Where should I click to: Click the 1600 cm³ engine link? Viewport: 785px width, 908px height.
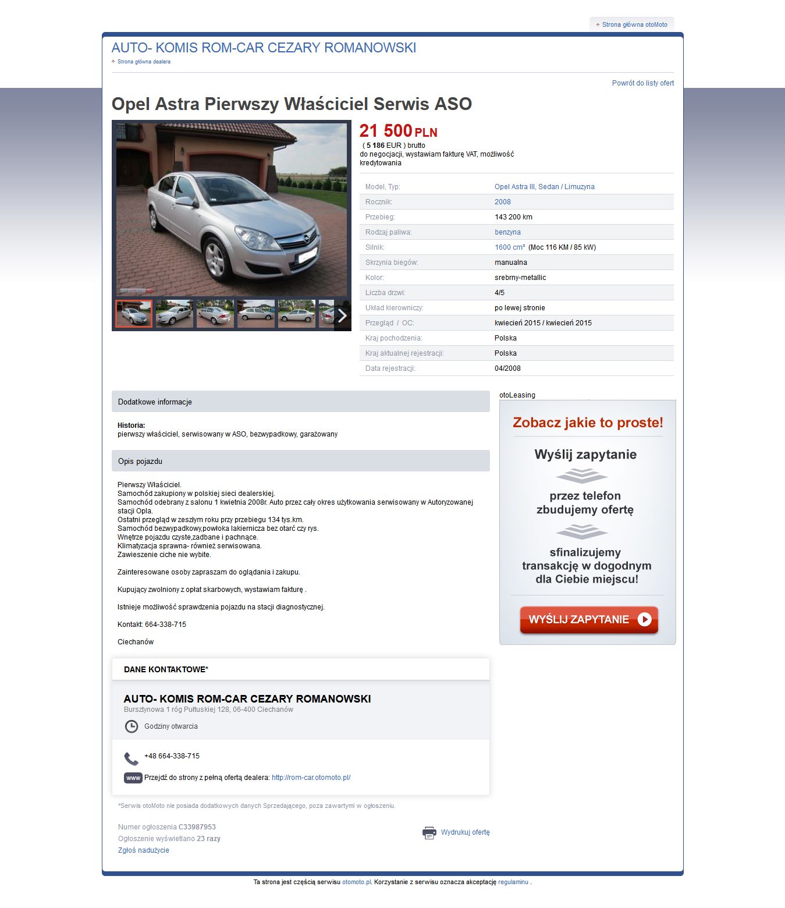coord(510,247)
